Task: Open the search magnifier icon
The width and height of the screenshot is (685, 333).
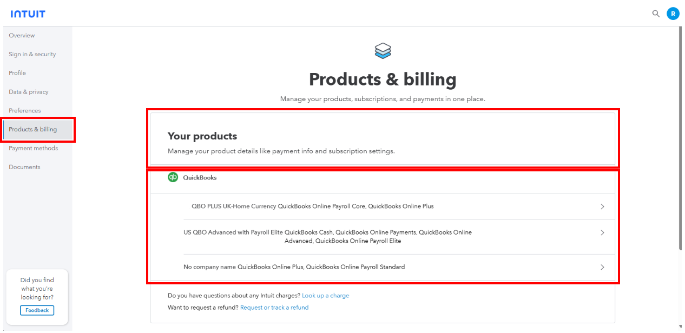Action: pyautogui.click(x=656, y=14)
